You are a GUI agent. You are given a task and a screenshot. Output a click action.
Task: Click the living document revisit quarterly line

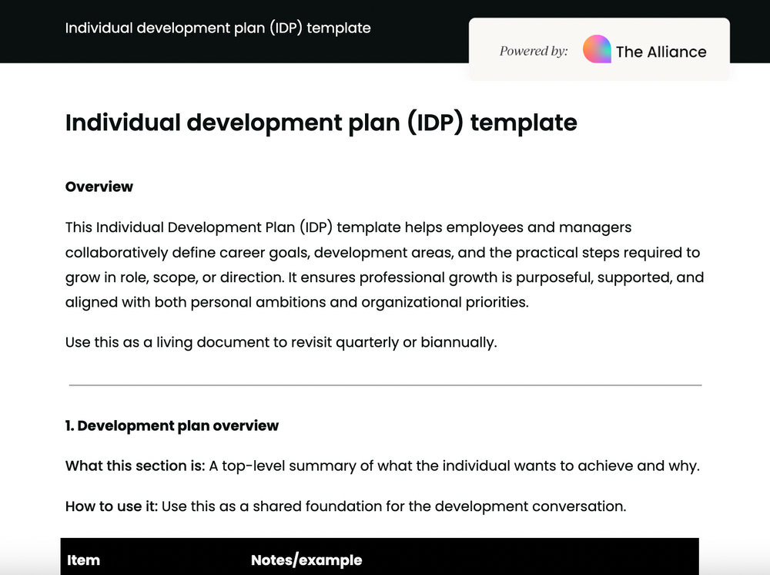tap(281, 342)
